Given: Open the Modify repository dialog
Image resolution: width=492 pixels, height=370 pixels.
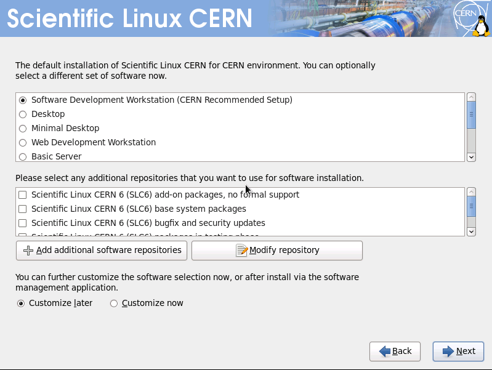Looking at the screenshot, I should point(277,251).
